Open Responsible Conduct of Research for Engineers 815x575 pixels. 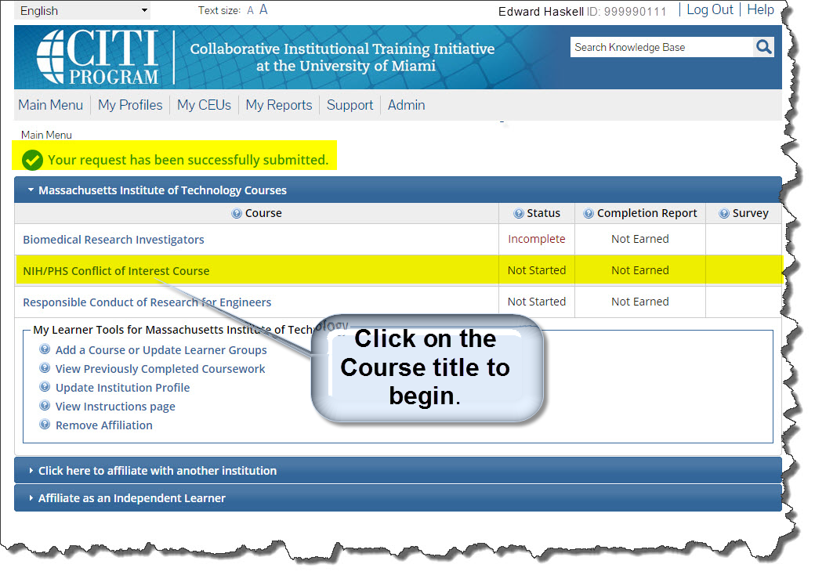[x=147, y=302]
